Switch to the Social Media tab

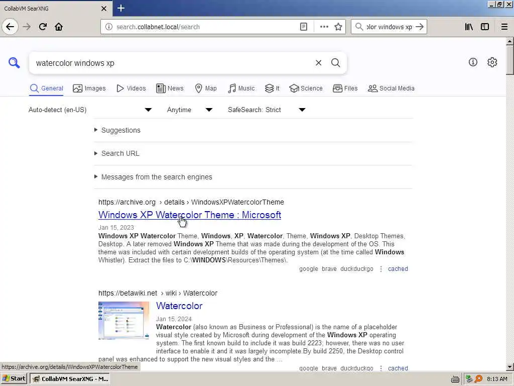click(391, 88)
